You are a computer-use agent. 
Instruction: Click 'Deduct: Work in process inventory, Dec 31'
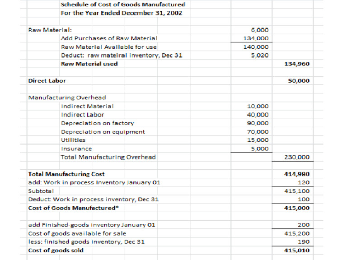tap(94, 200)
